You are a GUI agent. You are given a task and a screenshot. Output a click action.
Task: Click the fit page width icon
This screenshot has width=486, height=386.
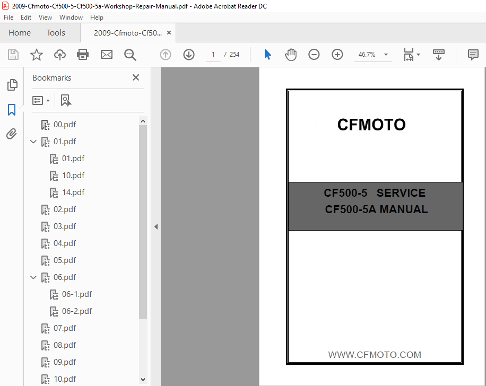[409, 55]
